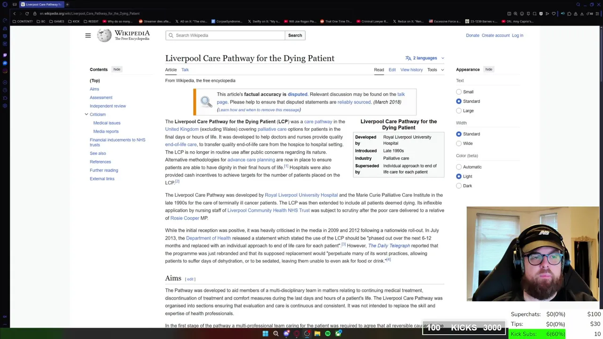Viewport: 603px width, 339px height.
Task: Select Standard text size
Action: click(459, 101)
